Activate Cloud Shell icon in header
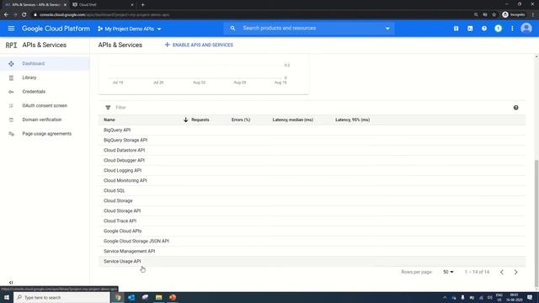Screen dimensions: 539x303 [x=470, y=29]
